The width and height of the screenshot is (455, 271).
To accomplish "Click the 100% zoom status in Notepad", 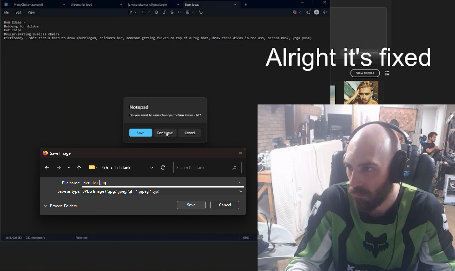I will 246,238.
